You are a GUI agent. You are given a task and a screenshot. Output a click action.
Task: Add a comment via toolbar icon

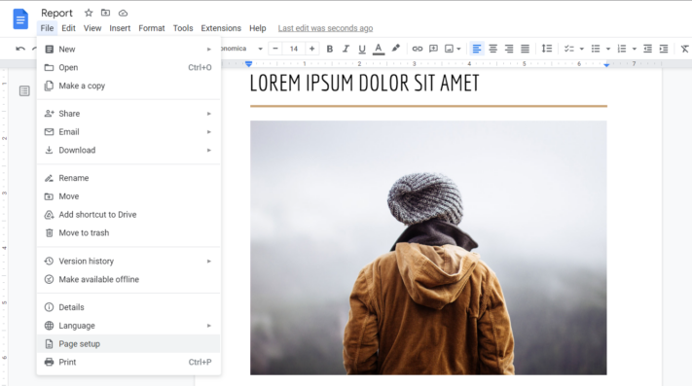click(433, 49)
